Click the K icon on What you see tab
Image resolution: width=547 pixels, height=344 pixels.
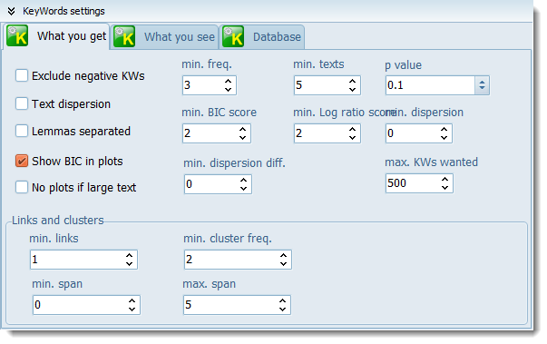pyautogui.click(x=124, y=36)
